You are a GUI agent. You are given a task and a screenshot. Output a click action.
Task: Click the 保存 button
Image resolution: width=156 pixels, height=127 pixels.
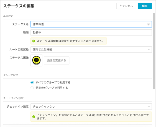(x=145, y=6)
